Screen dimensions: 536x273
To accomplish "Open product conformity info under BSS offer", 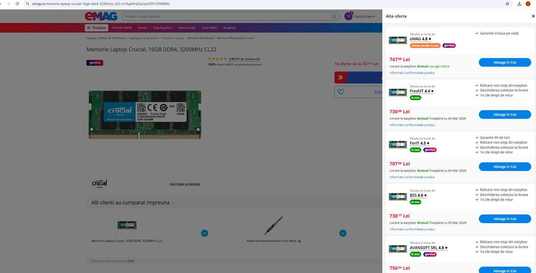I will tap(412, 229).
